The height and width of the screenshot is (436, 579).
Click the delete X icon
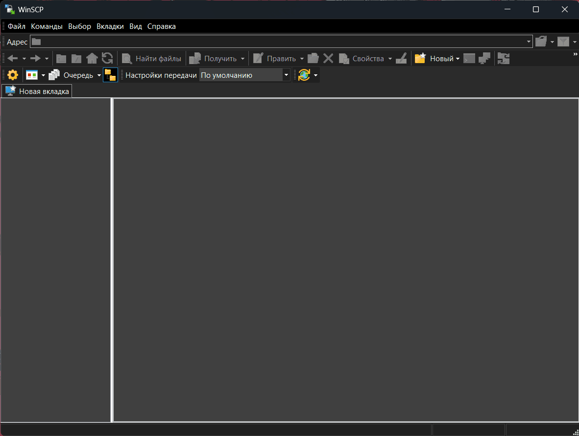[328, 59]
